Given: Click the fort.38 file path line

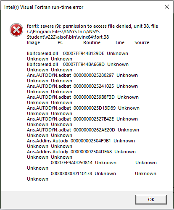Looking at the screenshot, I should (x=68, y=37).
